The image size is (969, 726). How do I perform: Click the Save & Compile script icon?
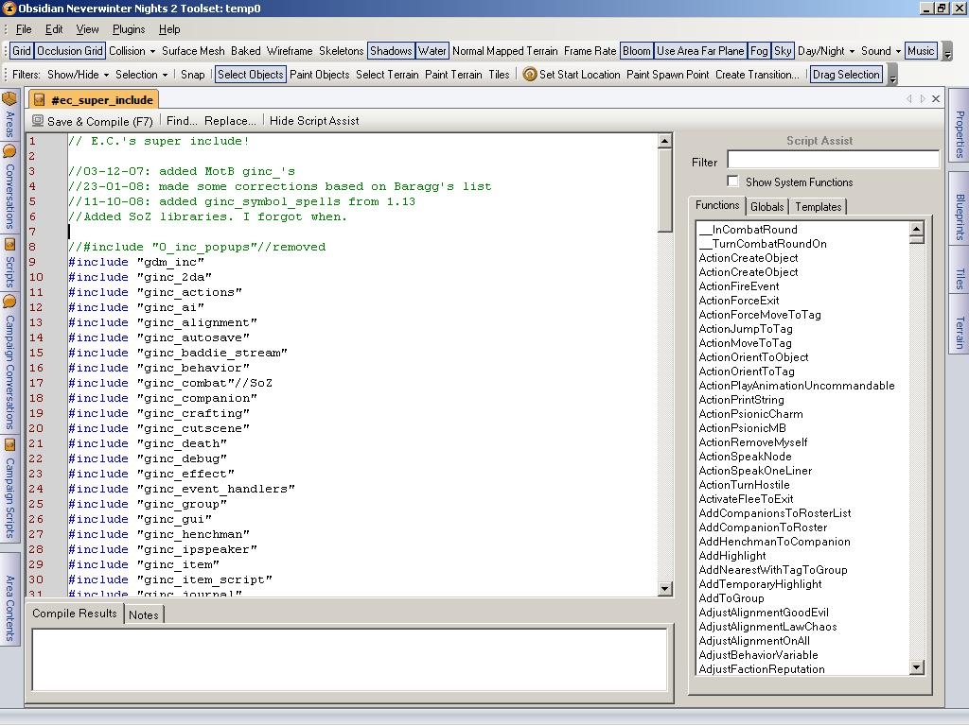(x=38, y=121)
